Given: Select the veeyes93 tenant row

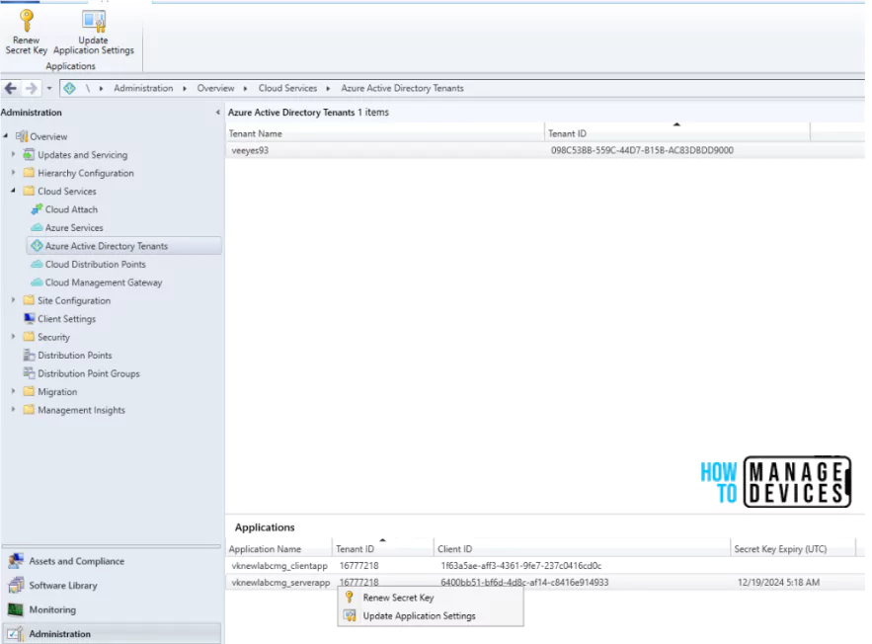Looking at the screenshot, I should pyautogui.click(x=545, y=150).
